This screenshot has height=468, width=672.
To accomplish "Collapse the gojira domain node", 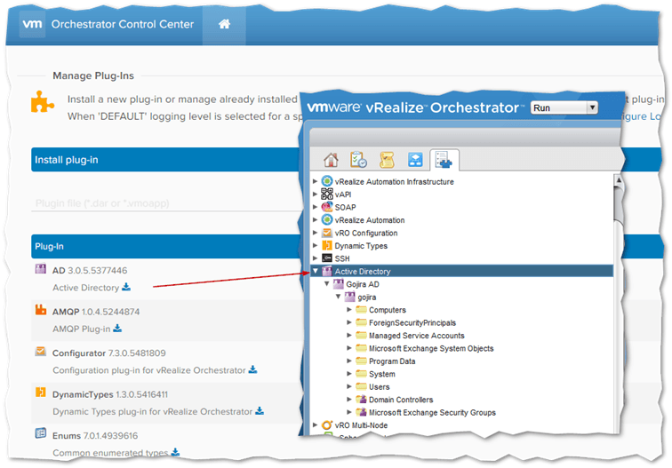I will (x=338, y=297).
